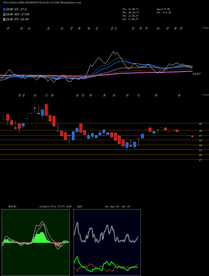209x276 pixels.
Task: Click the 'Pre H: 36.71' value
Action: (x=131, y=13)
